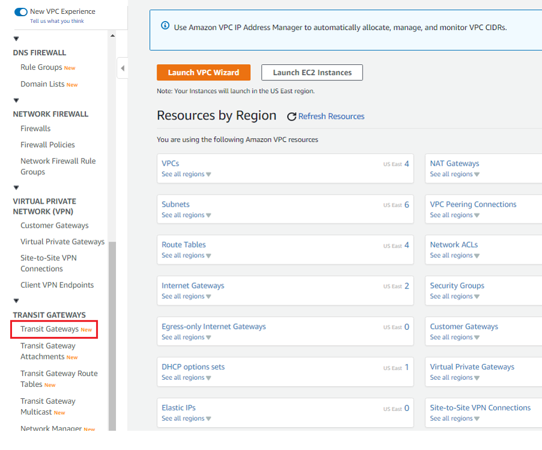This screenshot has width=542, height=450.
Task: Open the Network ACLs resource link
Action: (454, 245)
